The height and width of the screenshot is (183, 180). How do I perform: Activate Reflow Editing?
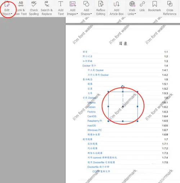[x=101, y=9]
